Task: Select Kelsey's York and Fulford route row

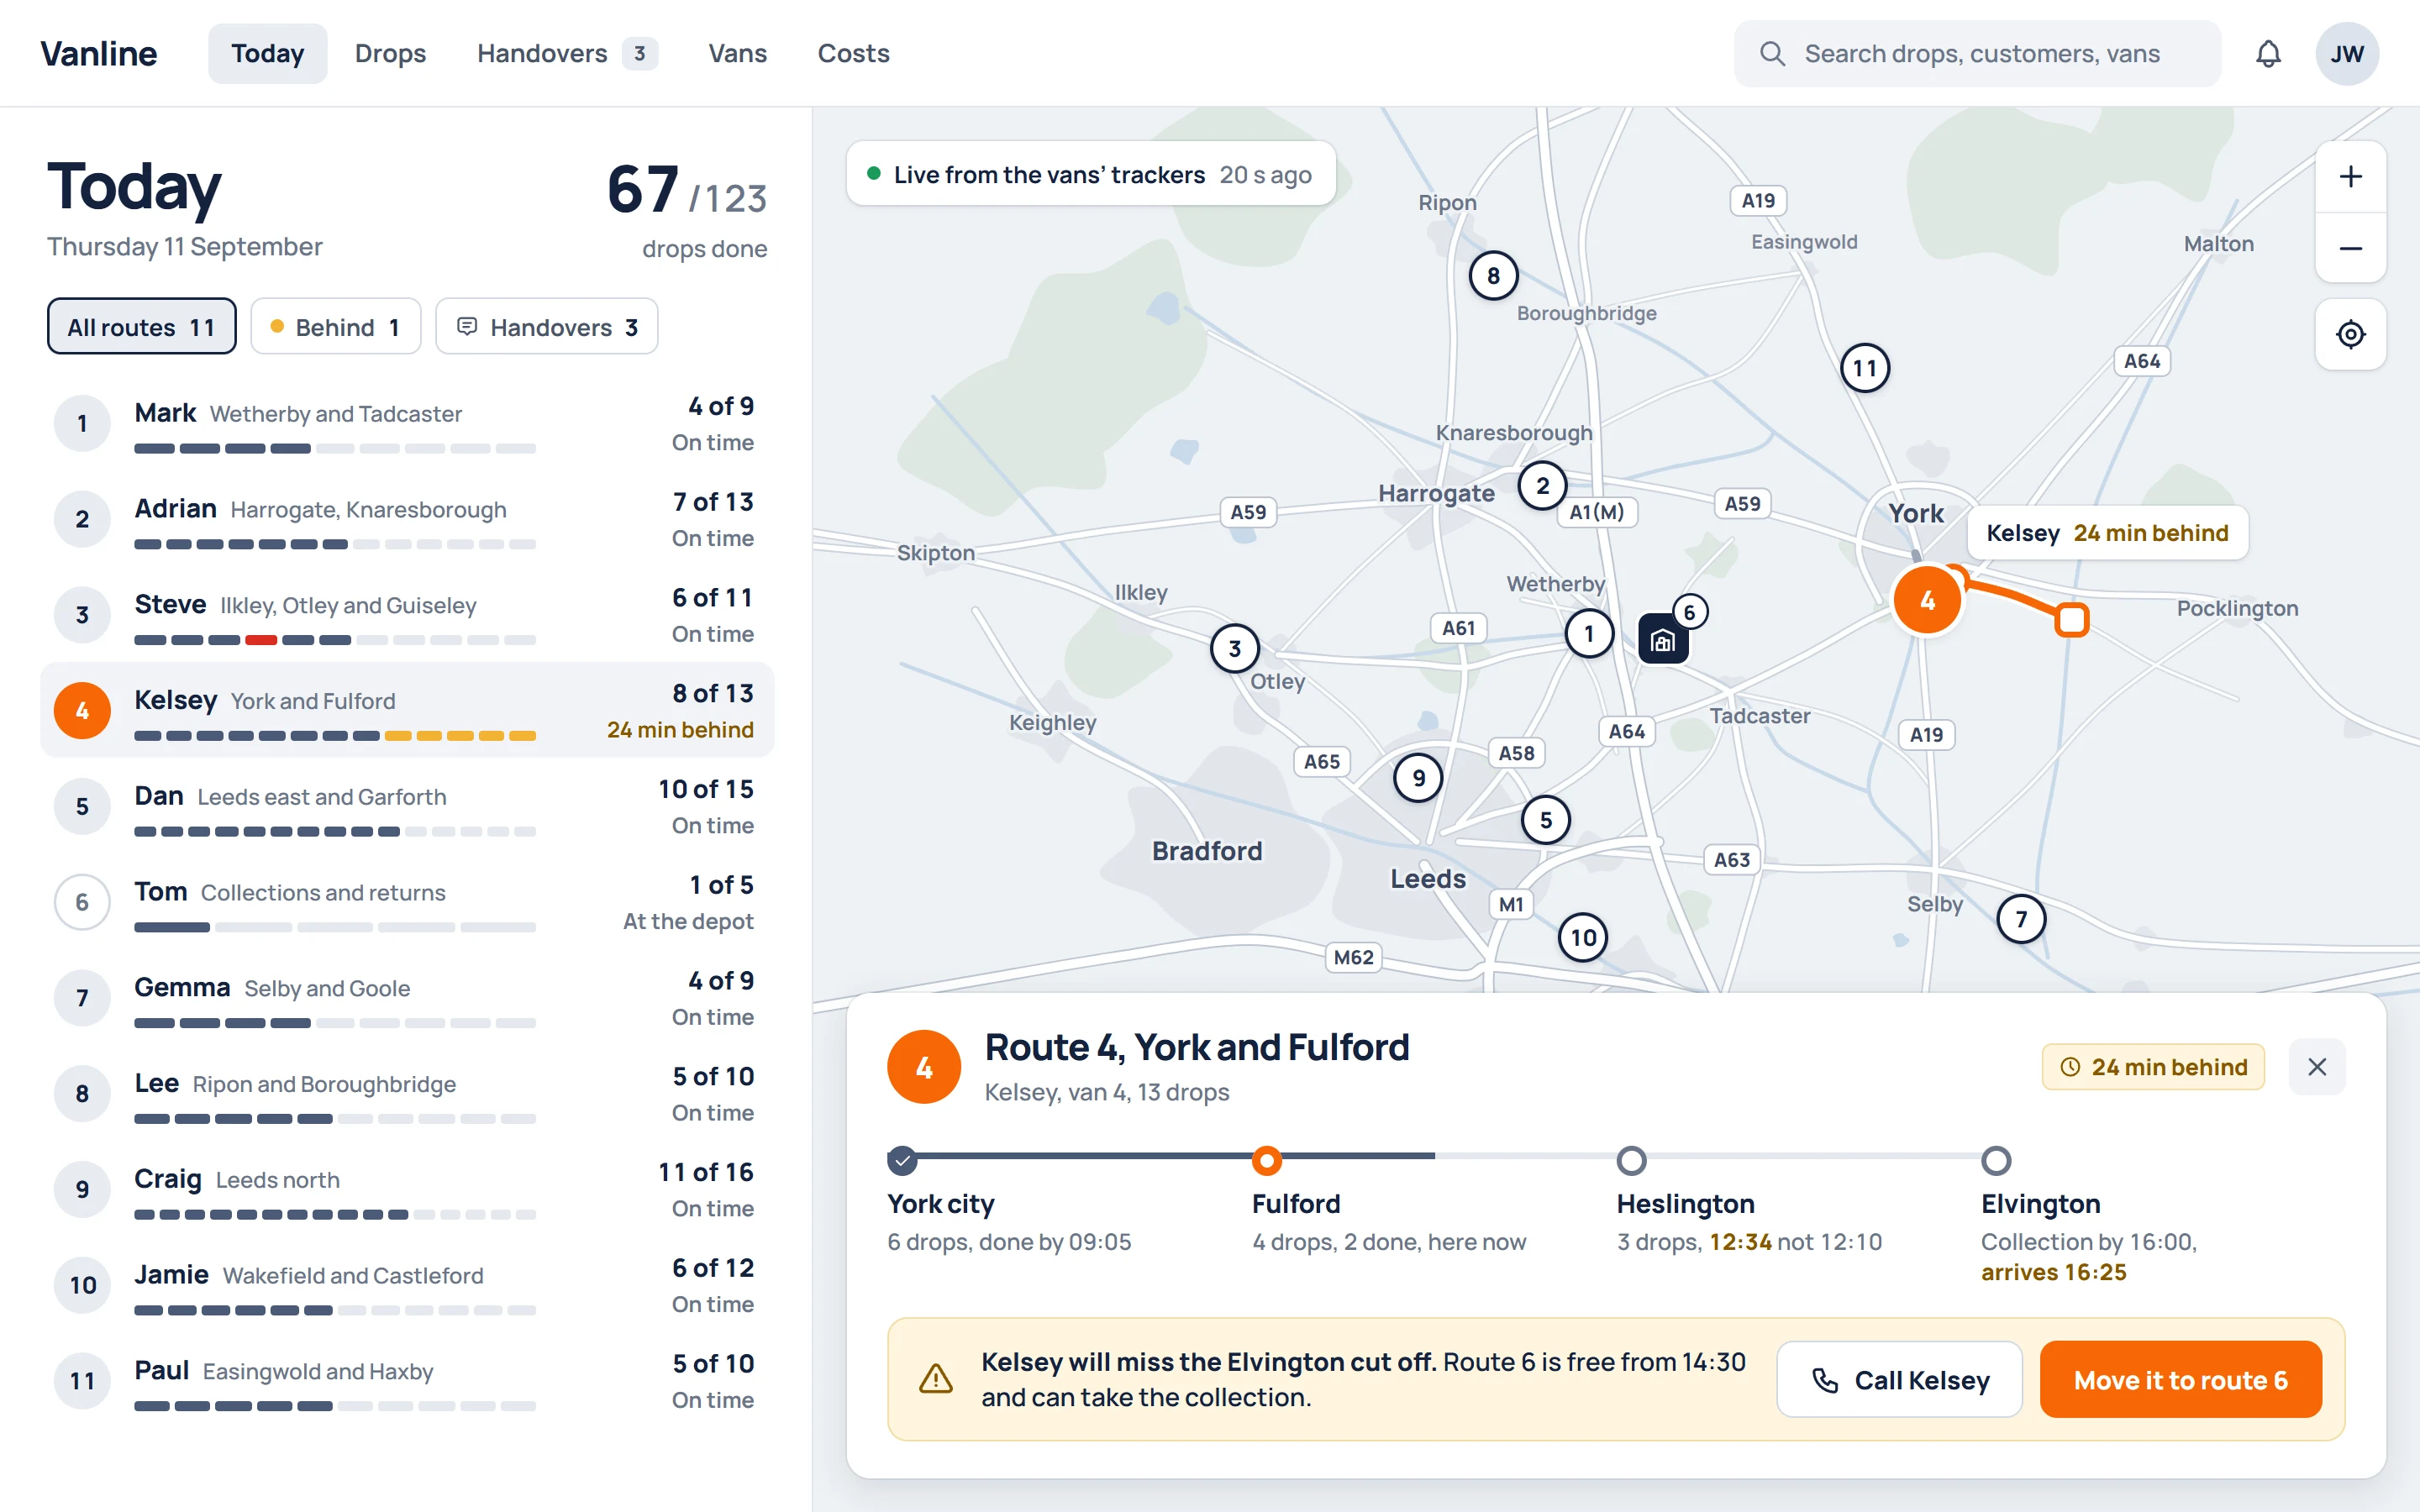Action: click(407, 711)
